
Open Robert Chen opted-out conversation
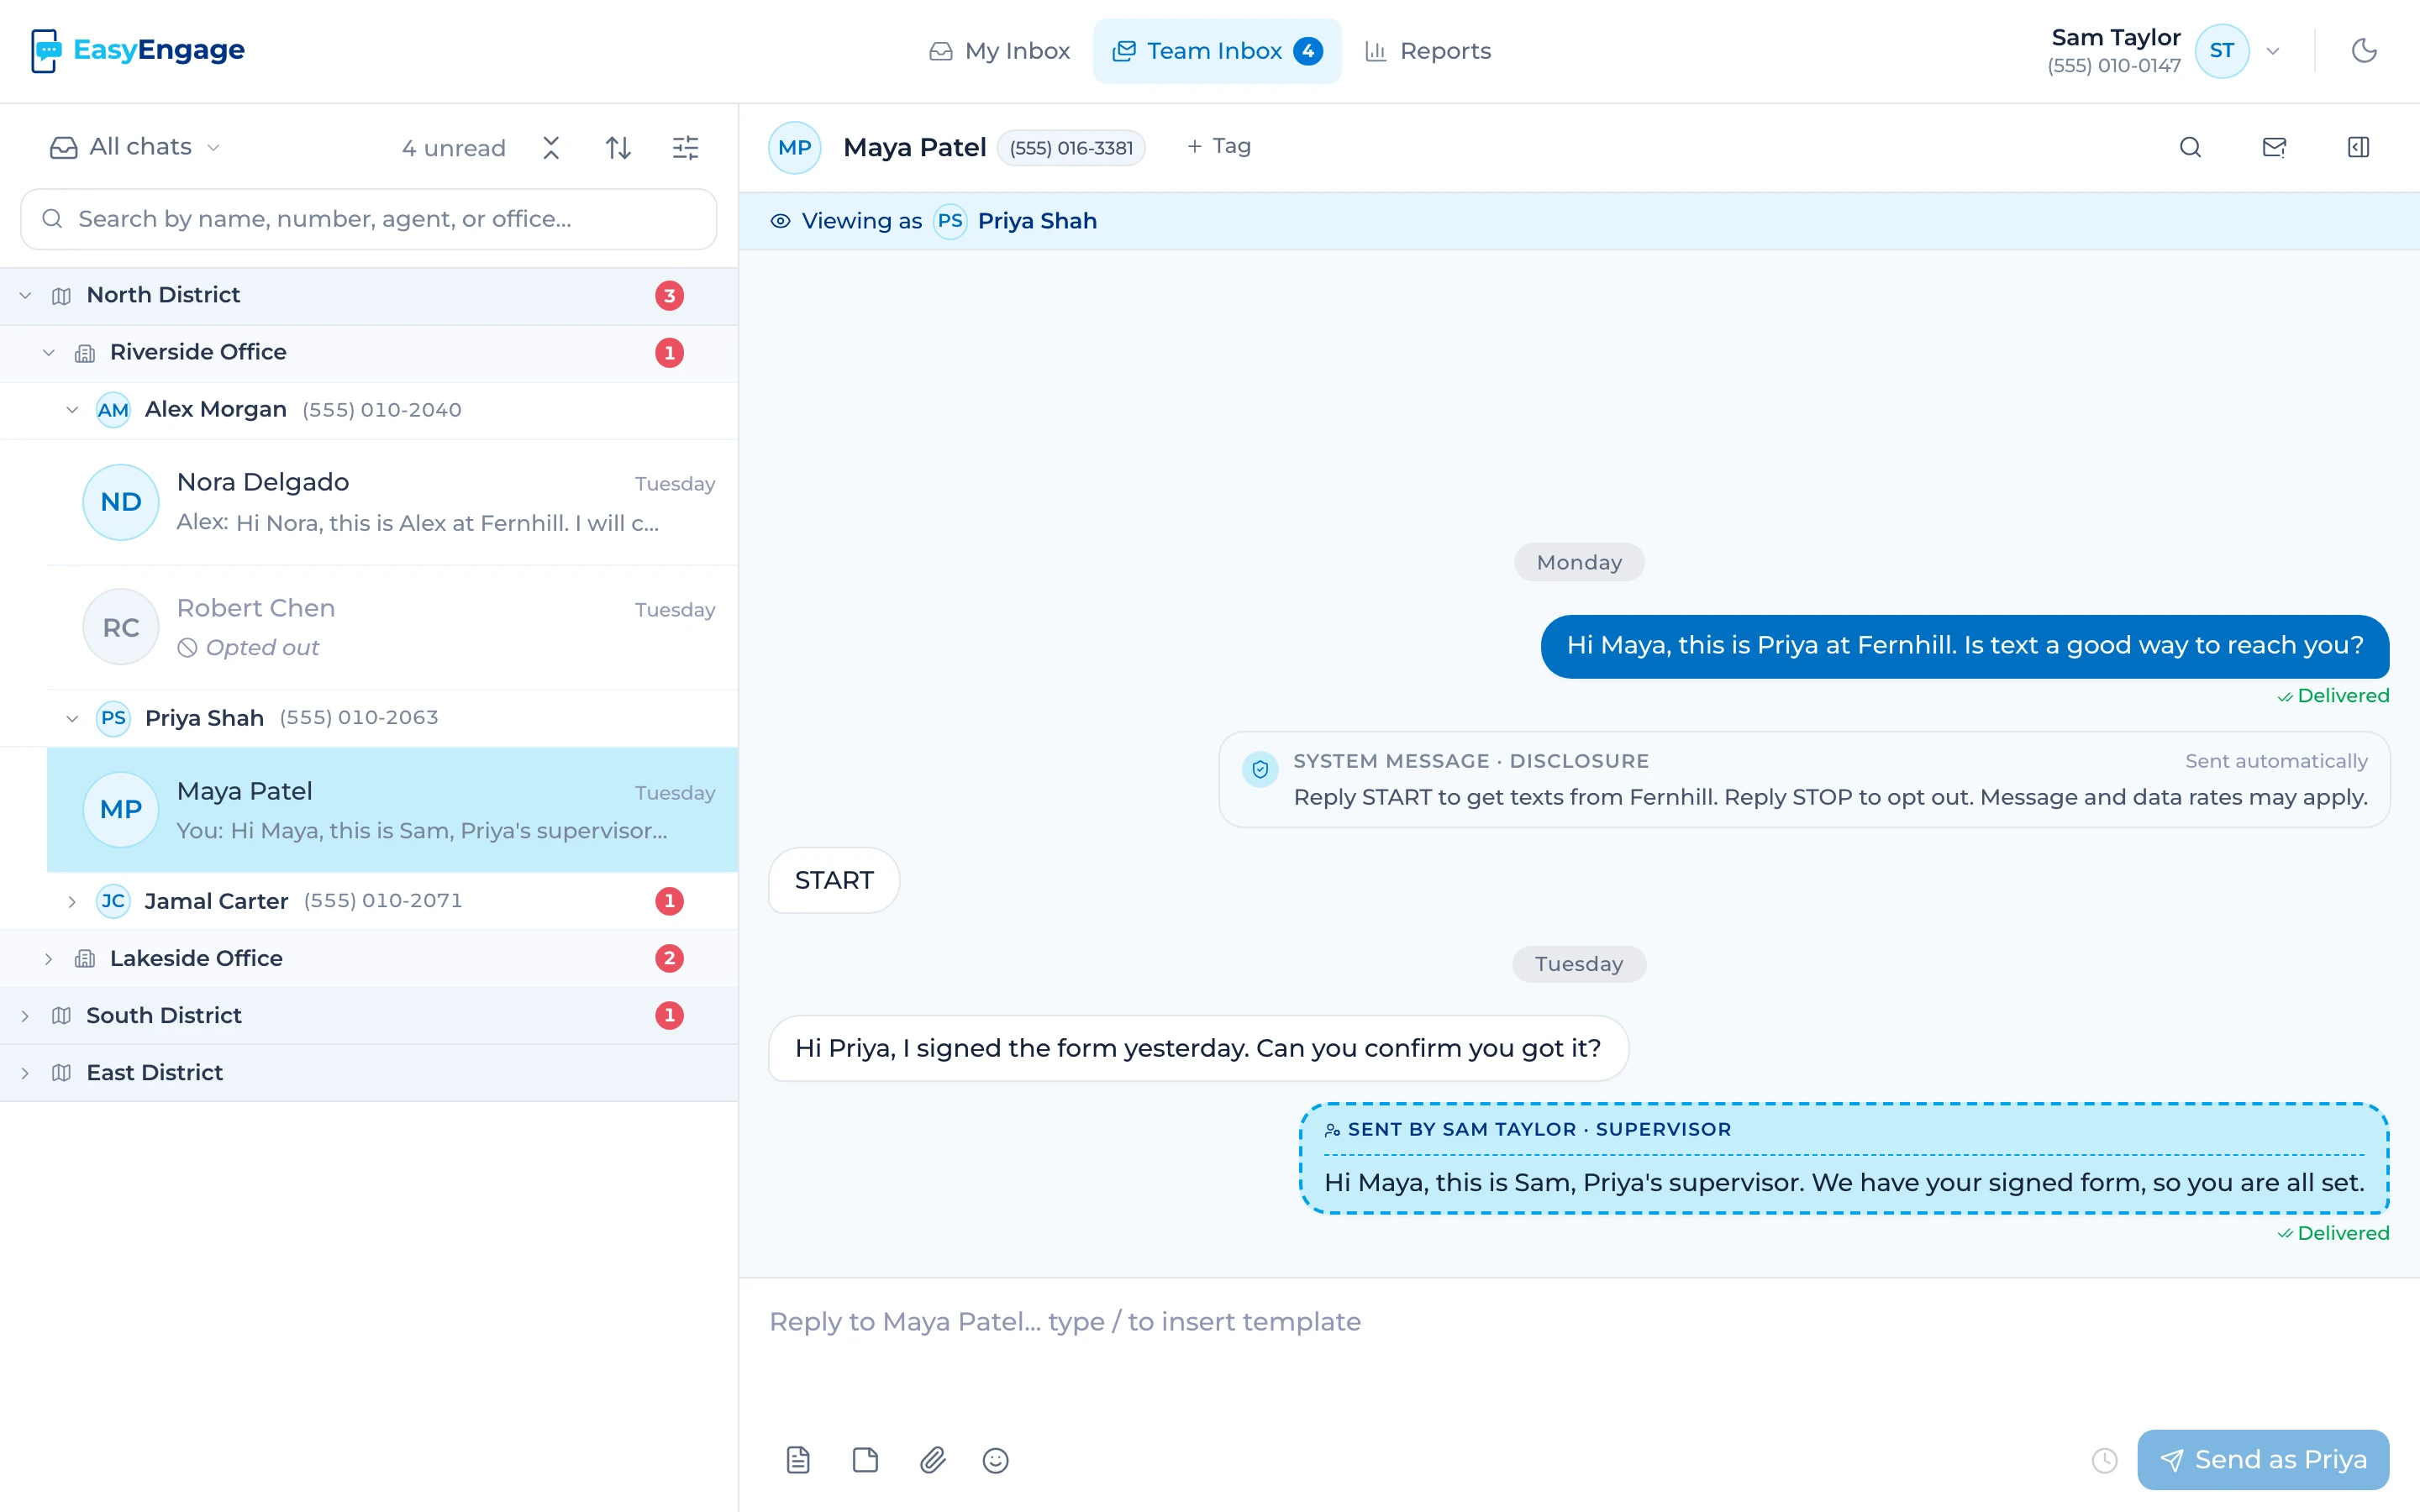click(392, 627)
